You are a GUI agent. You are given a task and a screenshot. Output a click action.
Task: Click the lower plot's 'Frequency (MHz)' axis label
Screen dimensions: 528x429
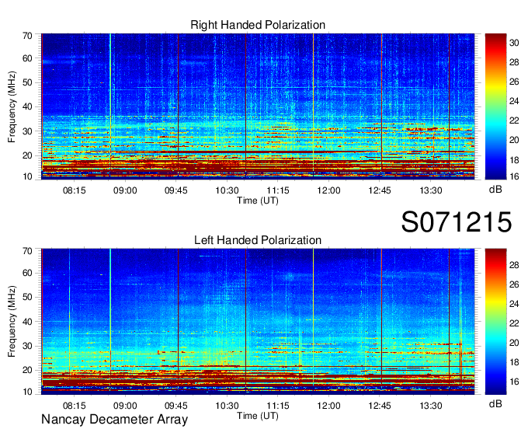pos(12,322)
